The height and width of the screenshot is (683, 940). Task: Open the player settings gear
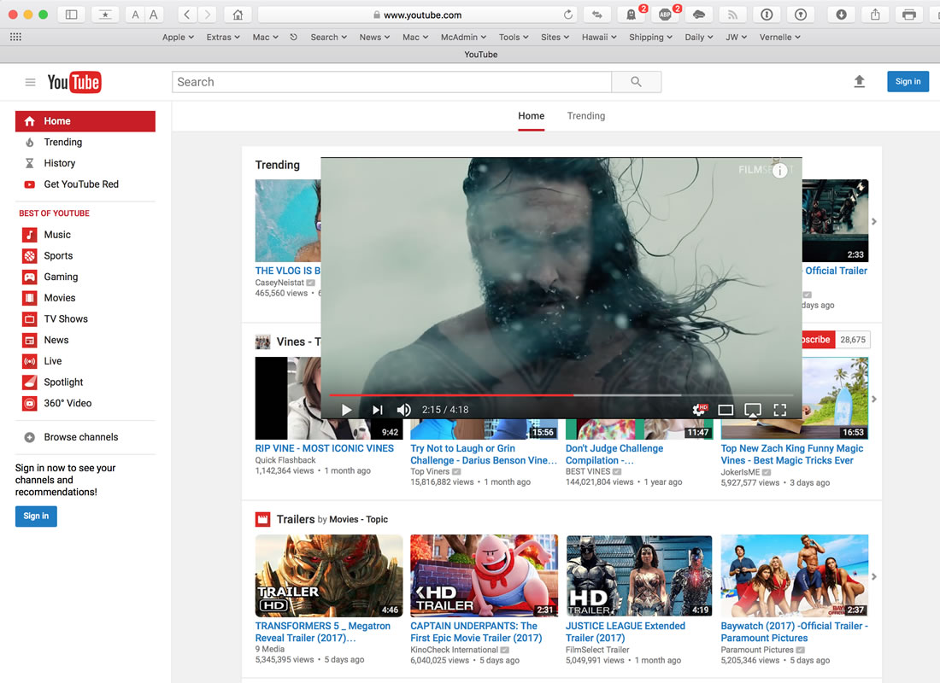click(699, 410)
